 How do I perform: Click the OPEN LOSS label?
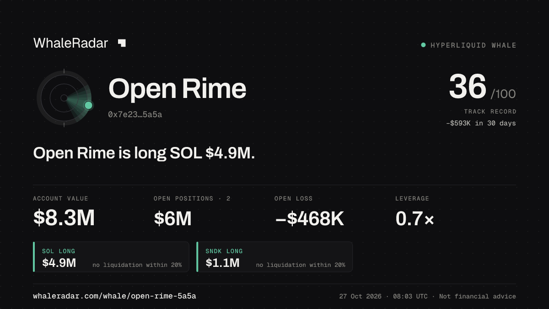click(x=294, y=199)
